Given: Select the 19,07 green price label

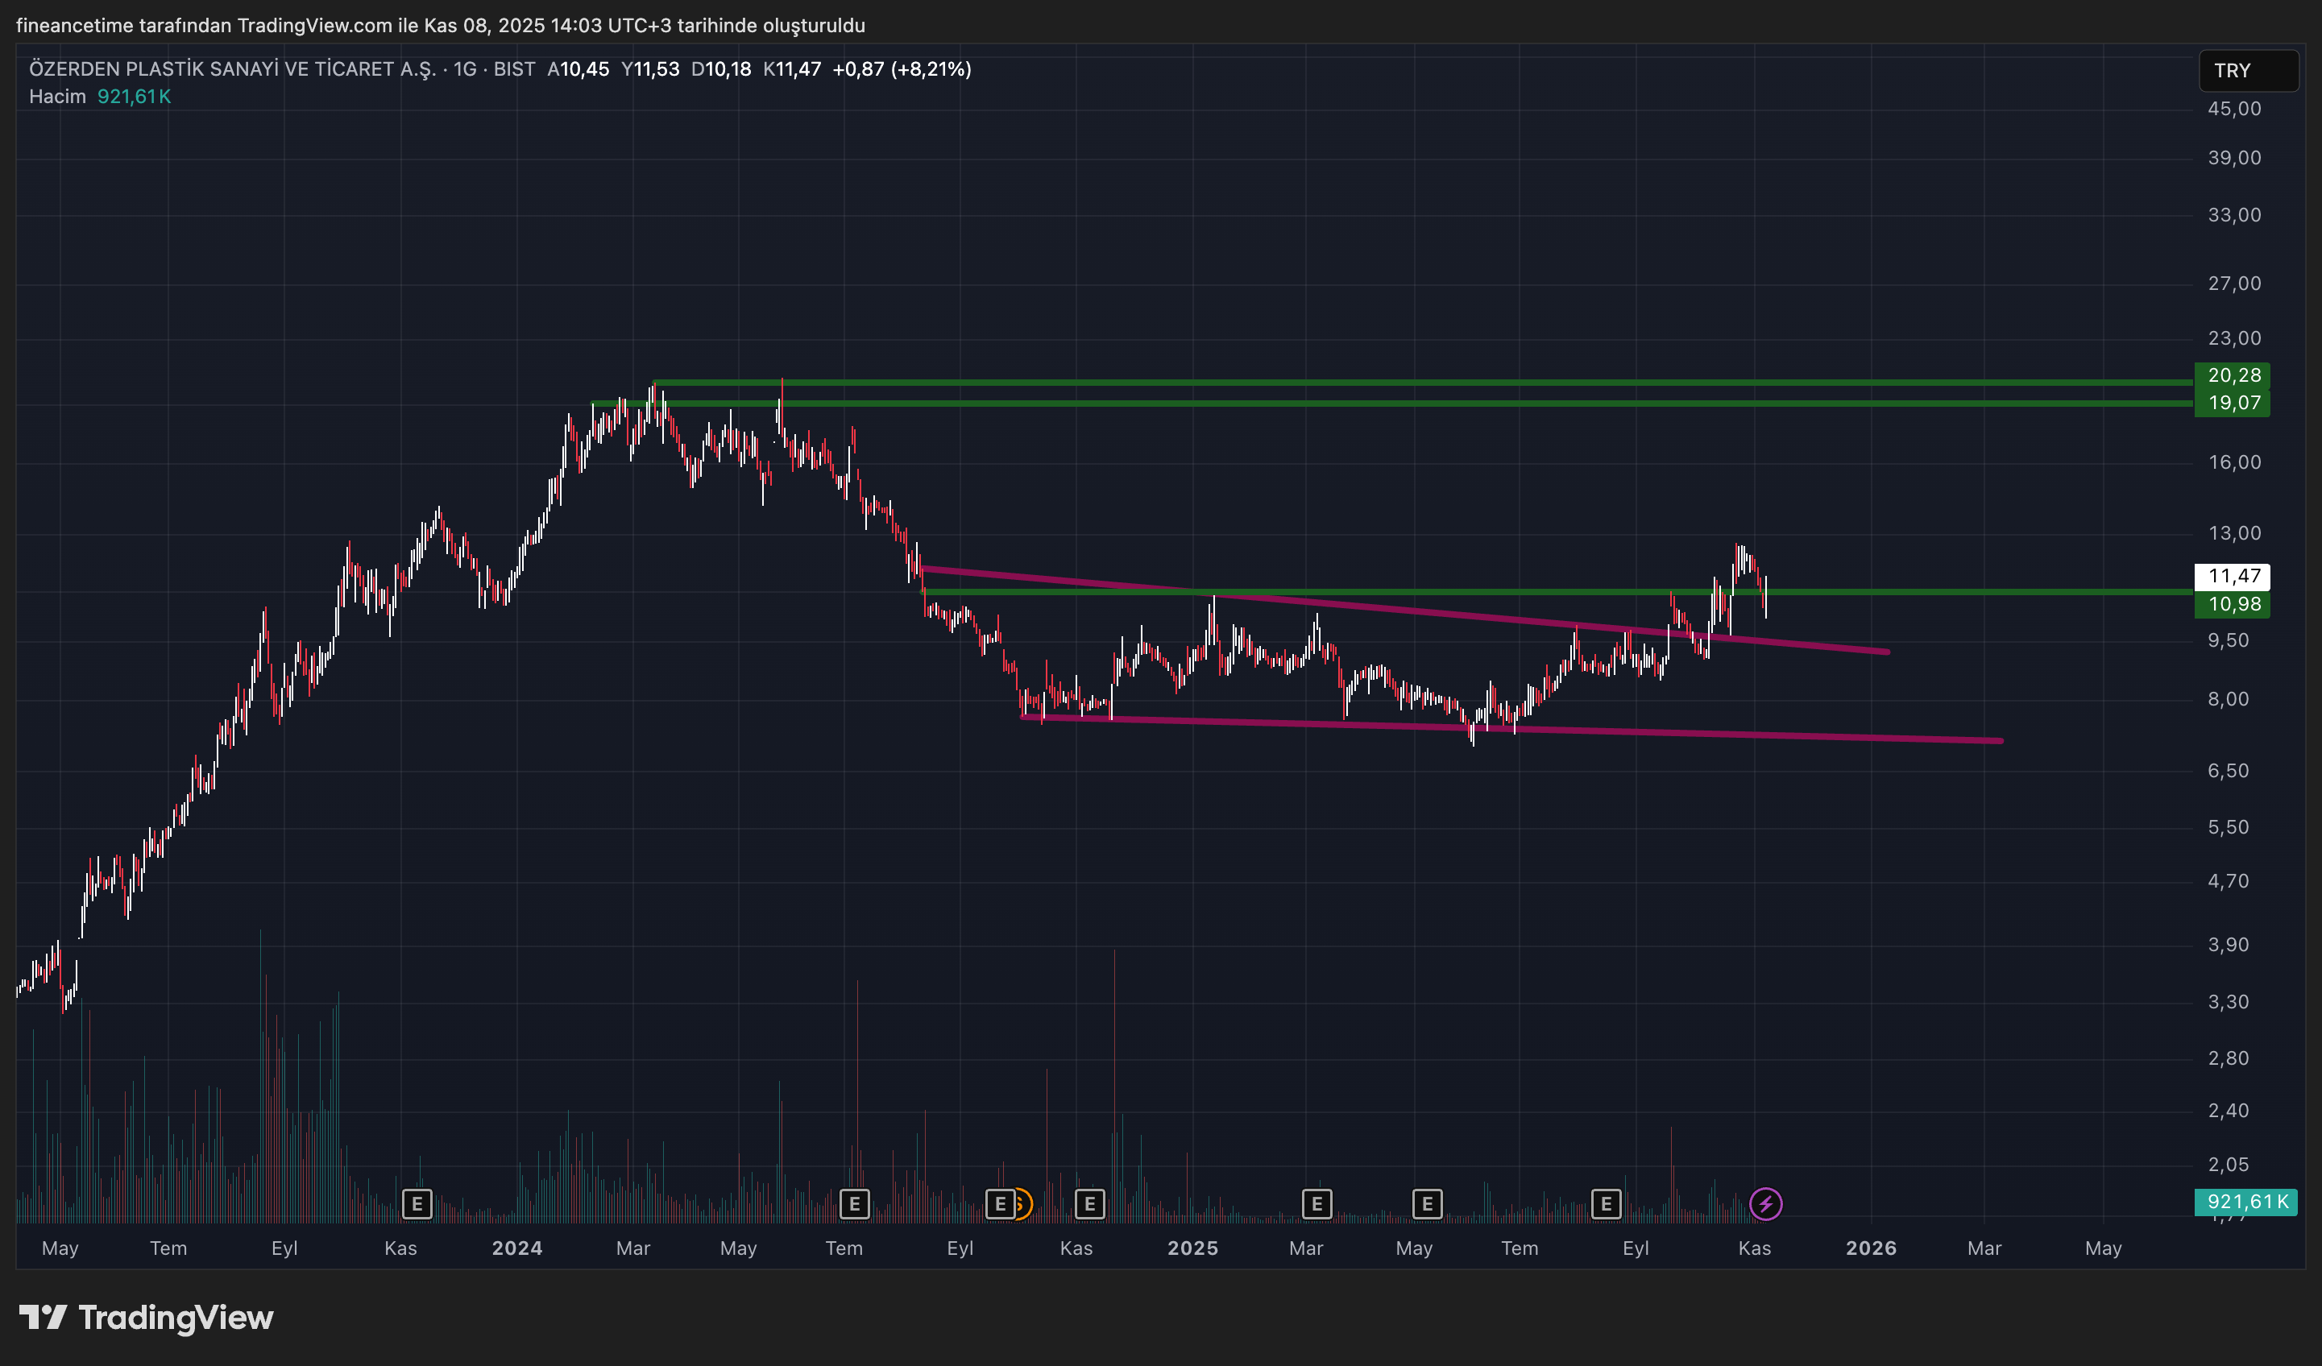Looking at the screenshot, I should point(2233,403).
